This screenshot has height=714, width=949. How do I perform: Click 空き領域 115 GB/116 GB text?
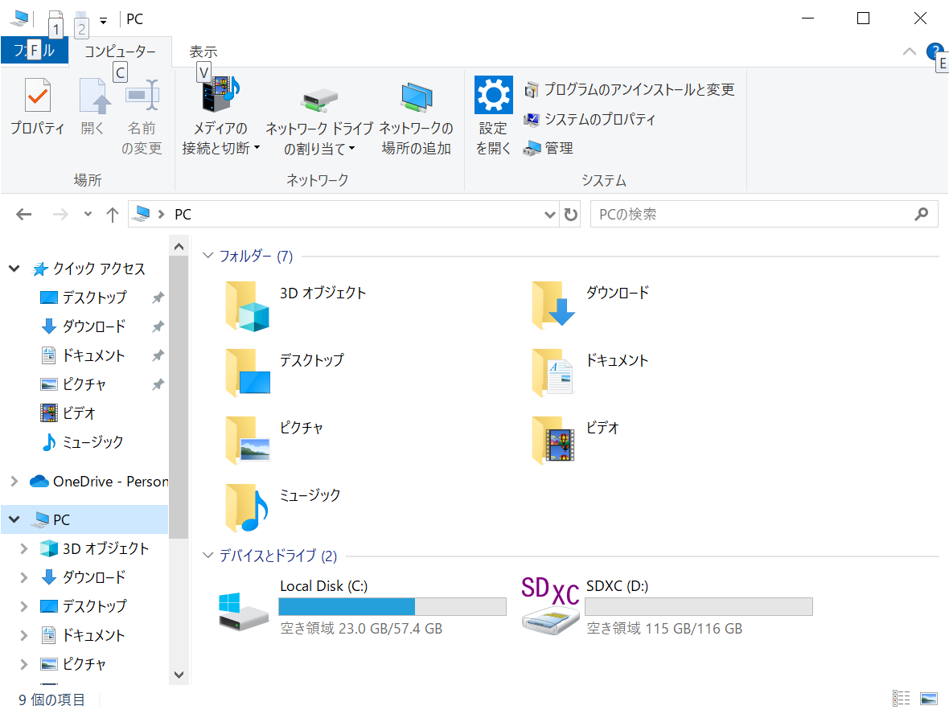[x=664, y=629]
